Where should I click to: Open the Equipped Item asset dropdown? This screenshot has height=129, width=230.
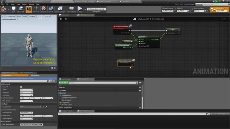click(x=31, y=107)
